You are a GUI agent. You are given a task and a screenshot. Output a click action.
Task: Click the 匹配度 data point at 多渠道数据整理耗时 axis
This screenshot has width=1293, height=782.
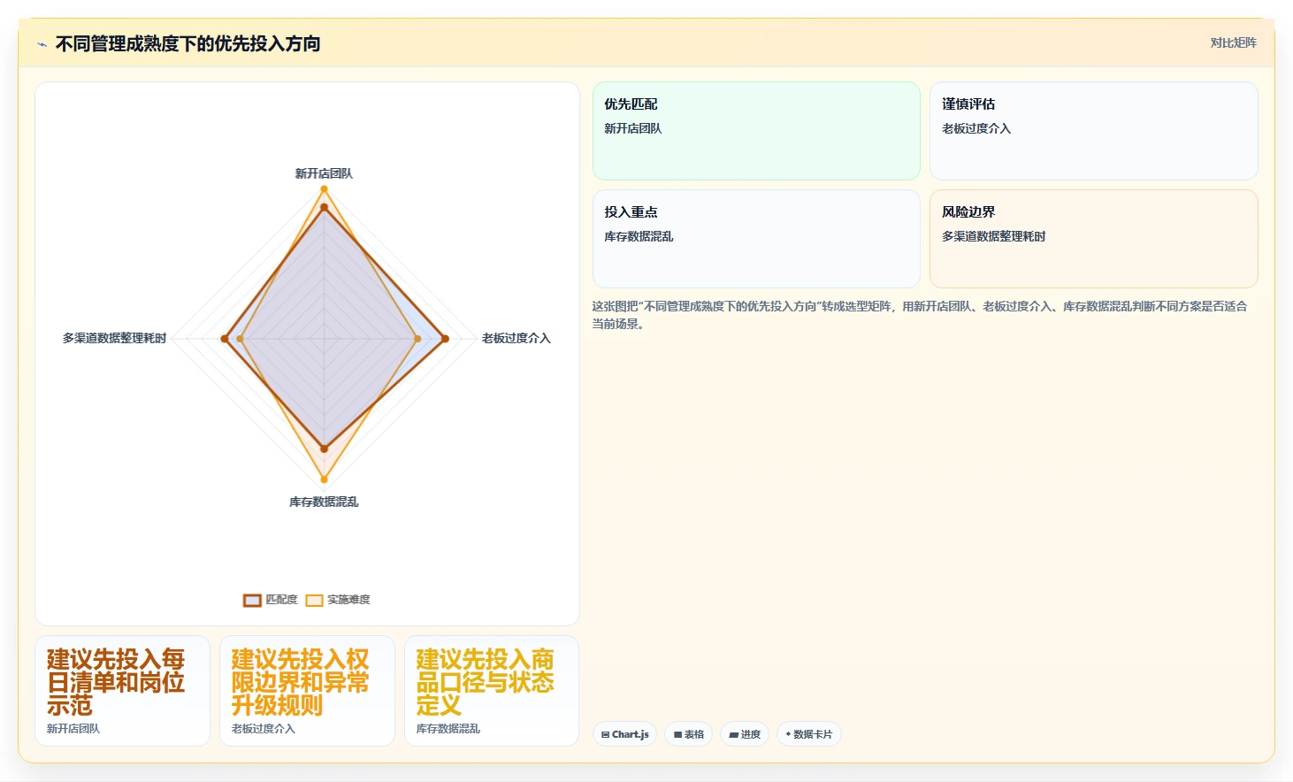point(225,339)
